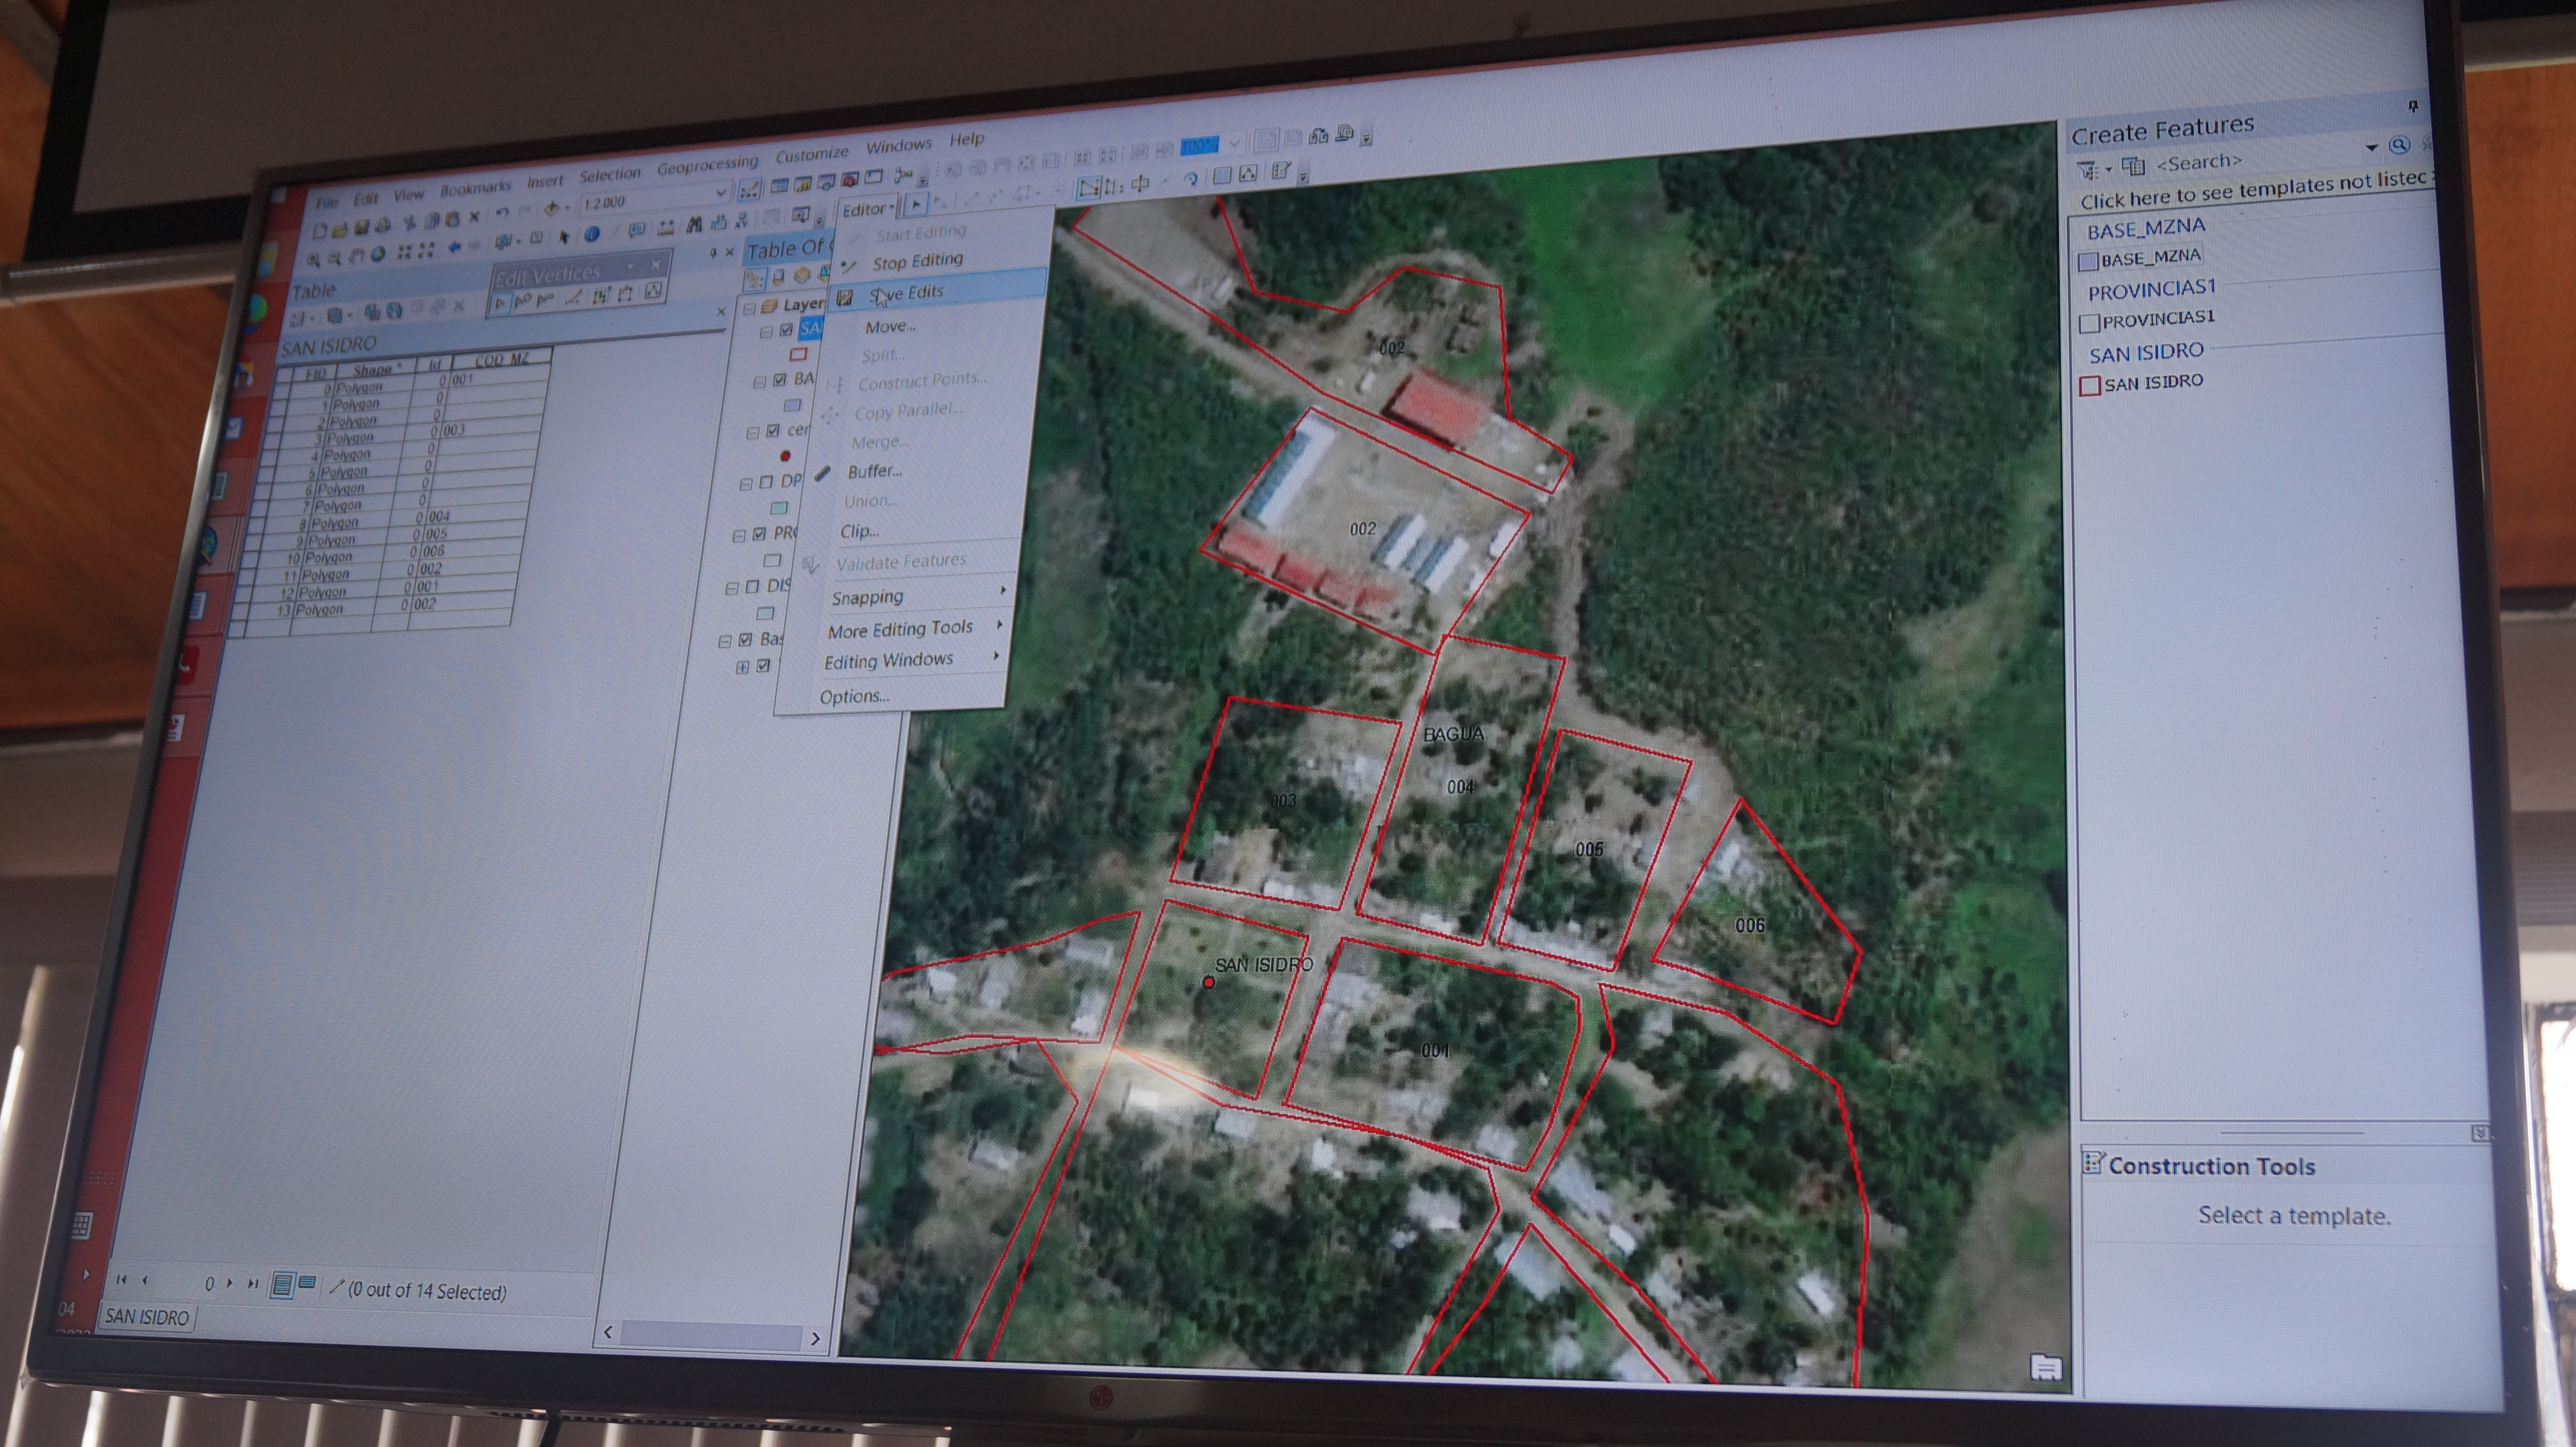Screen dimensions: 2576x1447
Task: Toggle the PR layer visibility checkbox
Action: (x=759, y=534)
